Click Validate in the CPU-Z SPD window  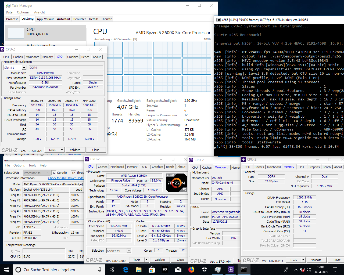[75, 150]
